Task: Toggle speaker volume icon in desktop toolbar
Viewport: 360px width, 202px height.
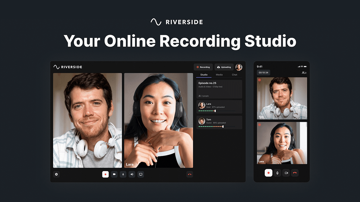Action: (x=132, y=174)
